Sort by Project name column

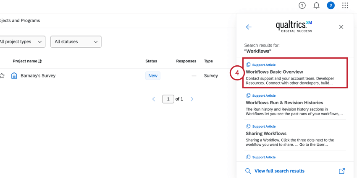pyautogui.click(x=27, y=61)
